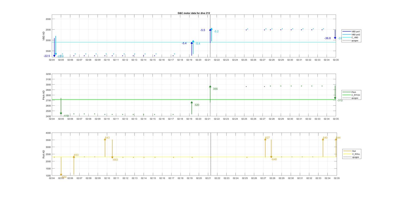Click the '627' annotation in Roll plot
399x197 pixels.
[x=267, y=138]
